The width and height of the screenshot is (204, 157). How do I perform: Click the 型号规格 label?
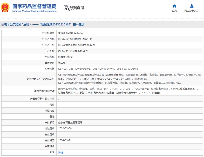coord(50,69)
